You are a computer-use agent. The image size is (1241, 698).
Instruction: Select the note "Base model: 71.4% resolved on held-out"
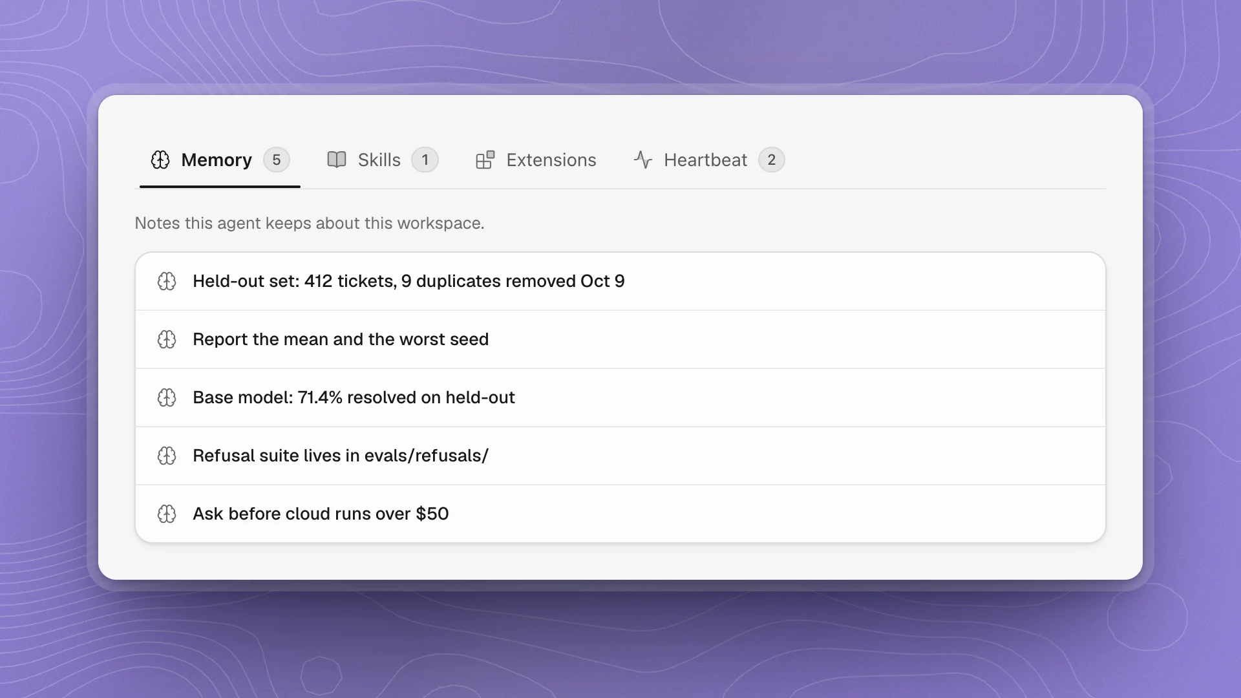pyautogui.click(x=620, y=397)
